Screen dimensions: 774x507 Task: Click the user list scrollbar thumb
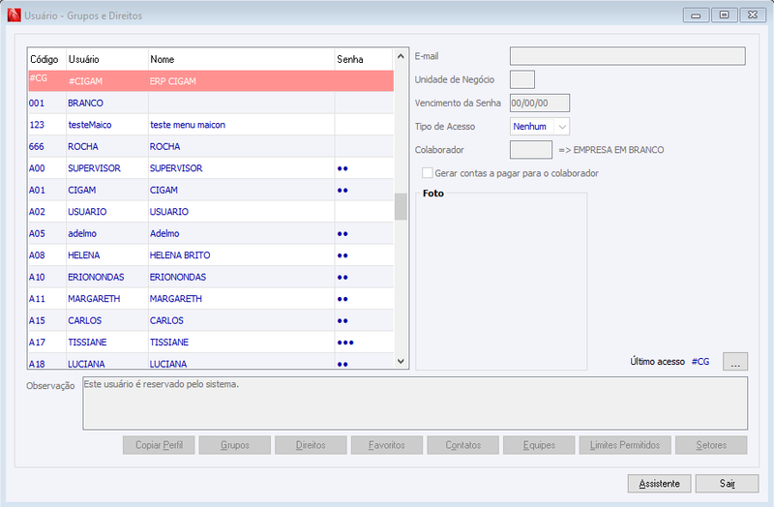[401, 206]
